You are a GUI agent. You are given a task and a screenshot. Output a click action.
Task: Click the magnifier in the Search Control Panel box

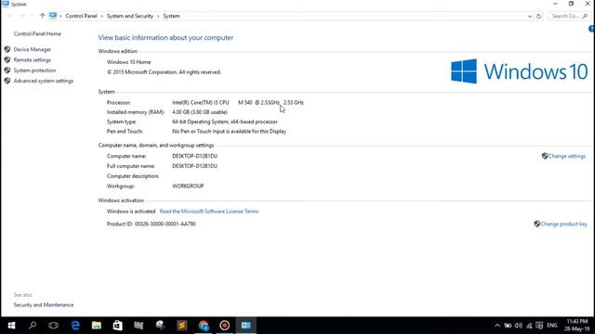click(585, 16)
